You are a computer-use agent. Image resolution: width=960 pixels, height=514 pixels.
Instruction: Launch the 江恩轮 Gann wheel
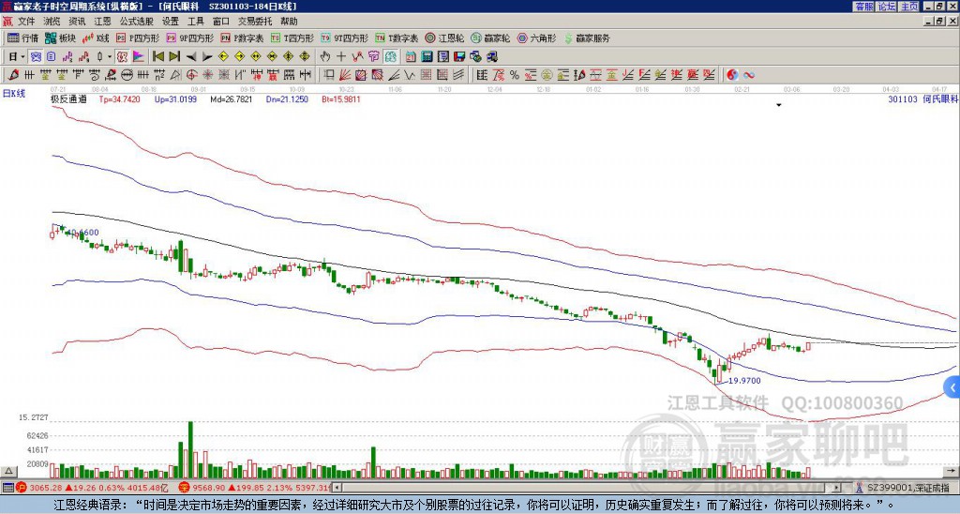(444, 38)
